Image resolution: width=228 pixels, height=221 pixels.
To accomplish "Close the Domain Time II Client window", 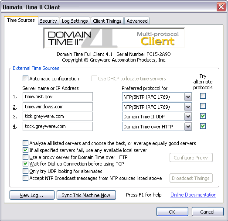I will (x=221, y=7).
